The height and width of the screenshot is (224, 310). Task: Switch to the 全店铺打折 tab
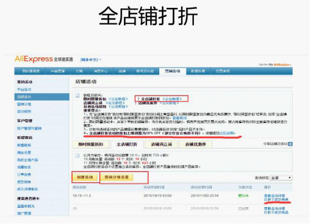click(x=127, y=144)
